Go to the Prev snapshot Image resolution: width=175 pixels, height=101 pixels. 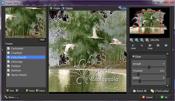(158, 47)
